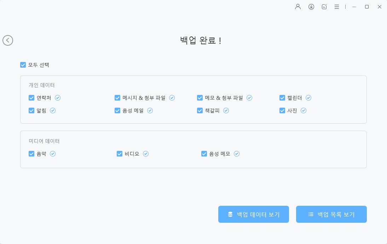Click the back arrow circle icon
Image resolution: width=387 pixels, height=244 pixels.
click(8, 40)
